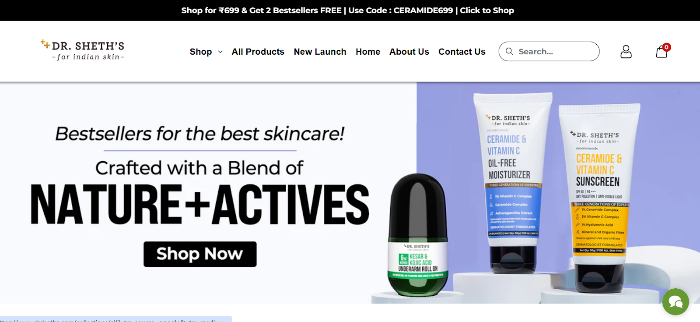Click the CERAMIDE699 promo announcement bar

[348, 10]
